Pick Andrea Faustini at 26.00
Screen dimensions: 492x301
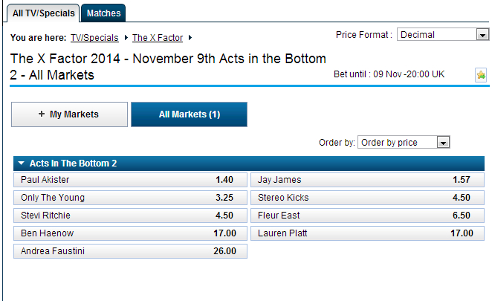coord(130,251)
